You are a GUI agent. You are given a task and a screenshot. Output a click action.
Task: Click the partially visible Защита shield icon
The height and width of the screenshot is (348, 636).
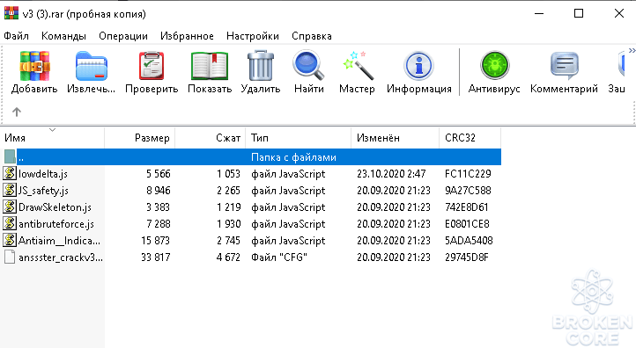[621, 65]
